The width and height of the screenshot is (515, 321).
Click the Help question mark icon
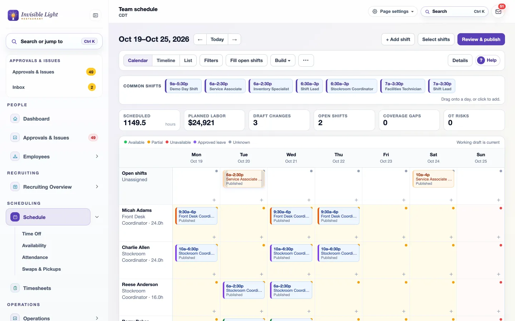[x=481, y=60]
